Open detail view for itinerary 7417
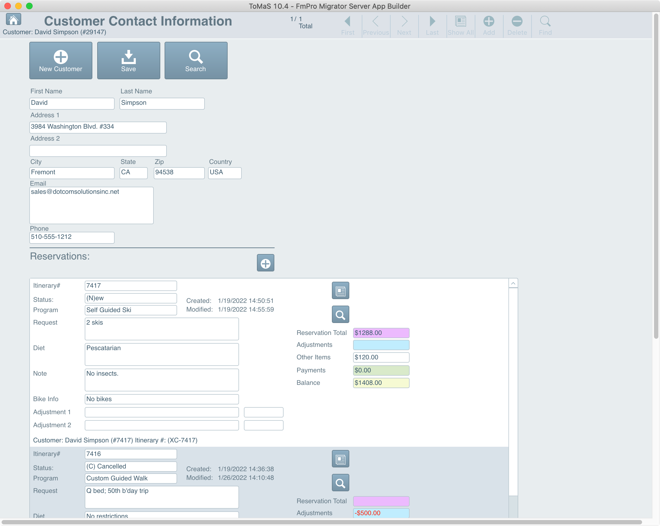This screenshot has height=526, width=660. [x=340, y=291]
